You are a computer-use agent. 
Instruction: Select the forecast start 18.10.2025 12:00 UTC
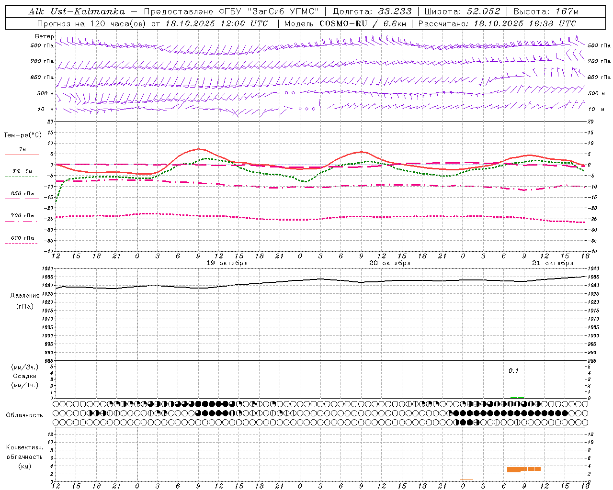tap(216, 23)
